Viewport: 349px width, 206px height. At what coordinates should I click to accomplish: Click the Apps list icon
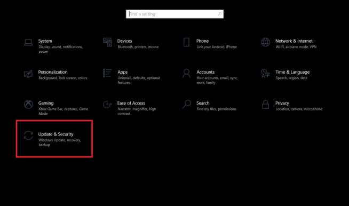[x=107, y=73]
